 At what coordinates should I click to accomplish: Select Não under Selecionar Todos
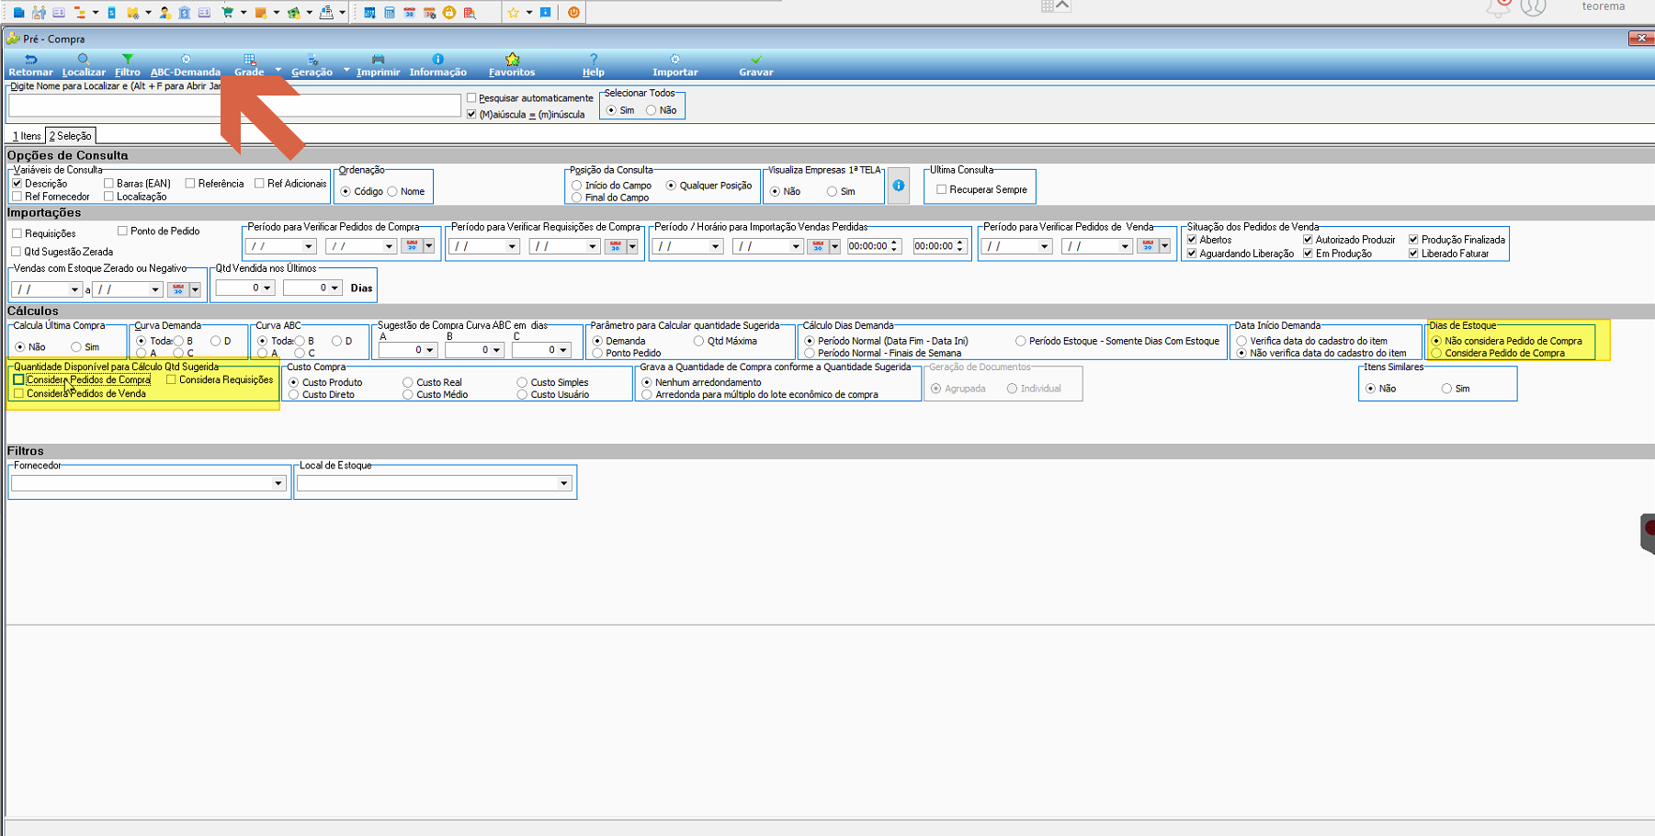[652, 110]
